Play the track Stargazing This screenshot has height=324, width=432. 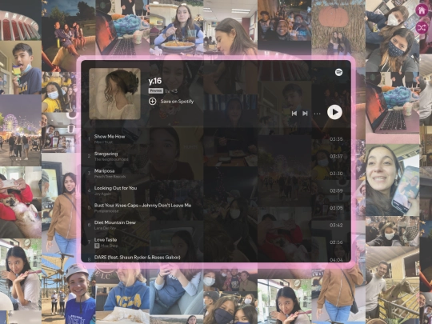coord(106,154)
